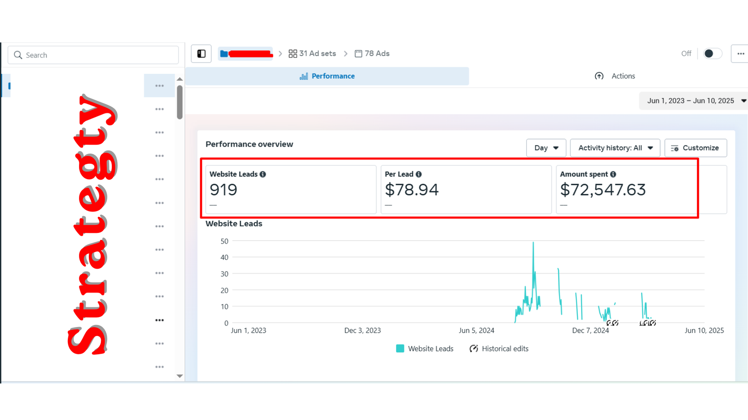Open the last sidebar row's three-dot menu
Viewport: 748px width, 420px height.
[159, 367]
